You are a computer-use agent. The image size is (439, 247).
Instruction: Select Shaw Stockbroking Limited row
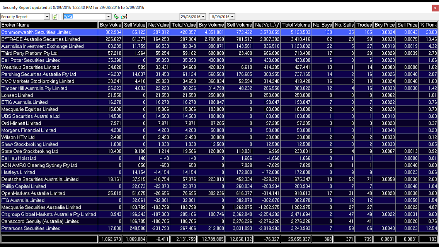[x=219, y=144]
